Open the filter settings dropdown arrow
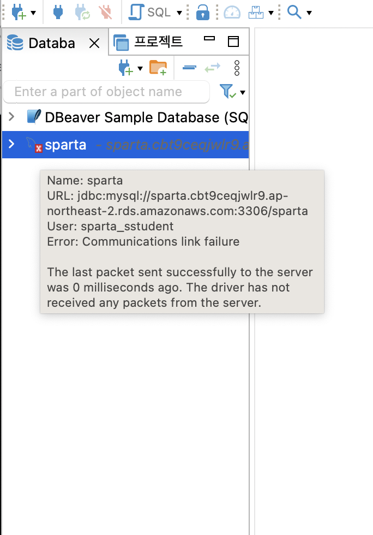This screenshot has height=535, width=373. point(243,92)
